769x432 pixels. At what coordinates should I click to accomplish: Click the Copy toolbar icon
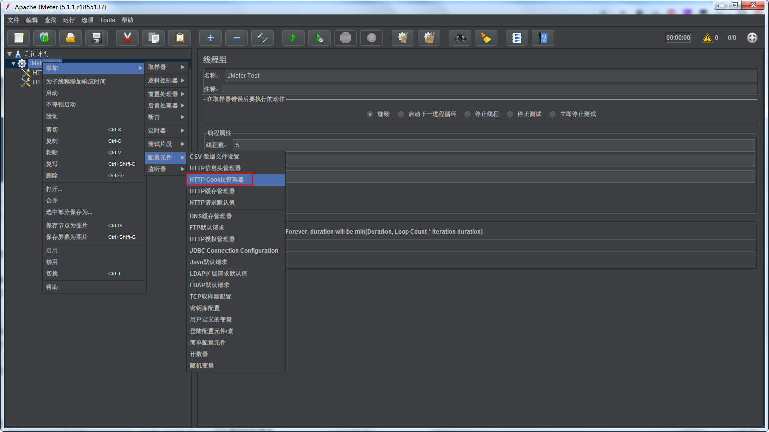(154, 38)
